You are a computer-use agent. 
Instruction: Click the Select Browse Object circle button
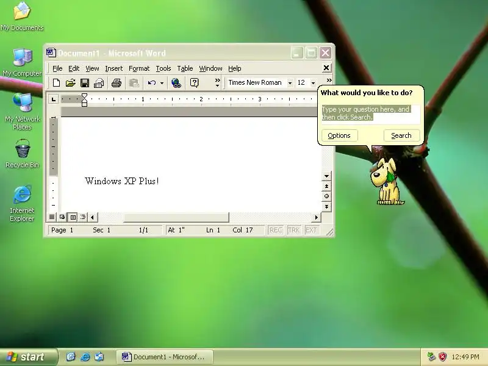tap(326, 196)
